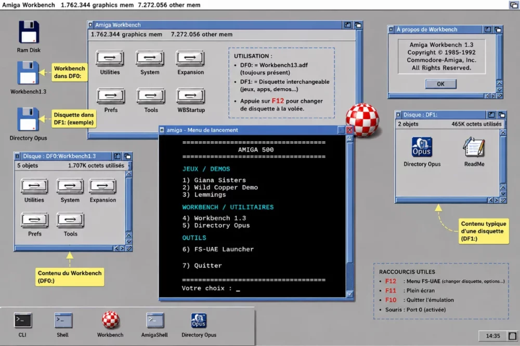Click DF0:Workbench1.3 horizontal scroll bar track
Screen dimensions: 520x346
click(64, 248)
